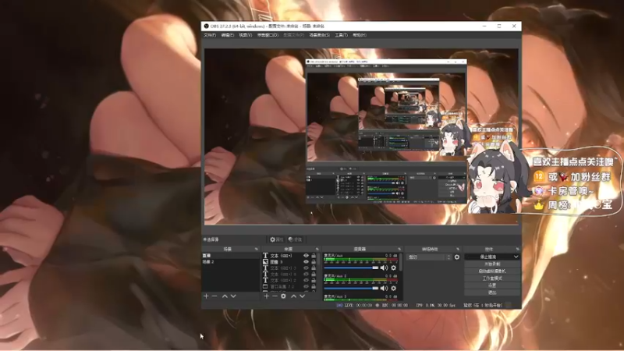
Task: Toggle lock of 图像 3 source
Action: 314,262
